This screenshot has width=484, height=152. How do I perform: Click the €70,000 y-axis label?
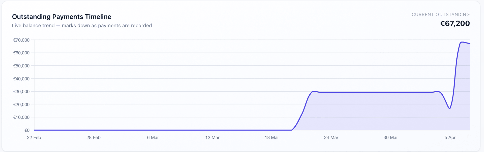point(21,40)
